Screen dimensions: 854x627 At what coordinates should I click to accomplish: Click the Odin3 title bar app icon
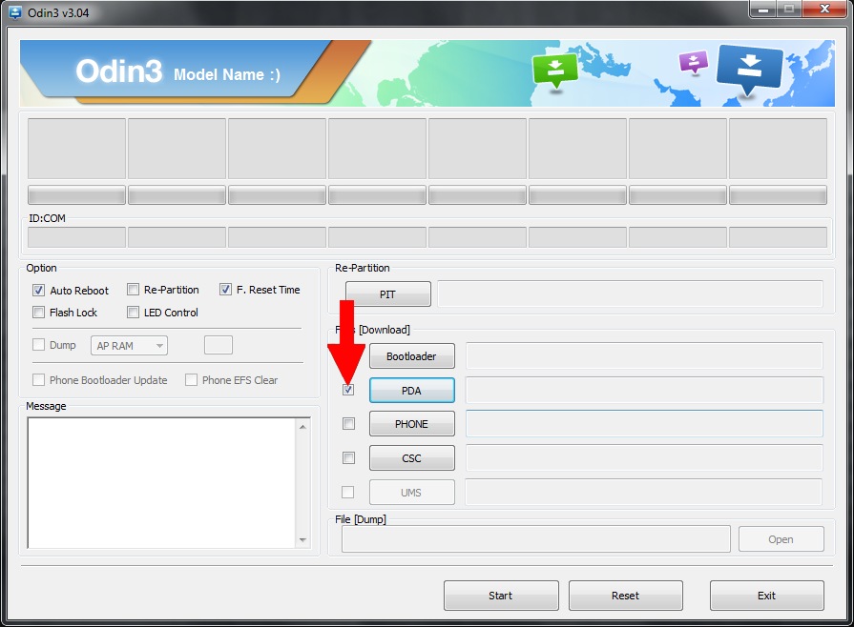(15, 12)
